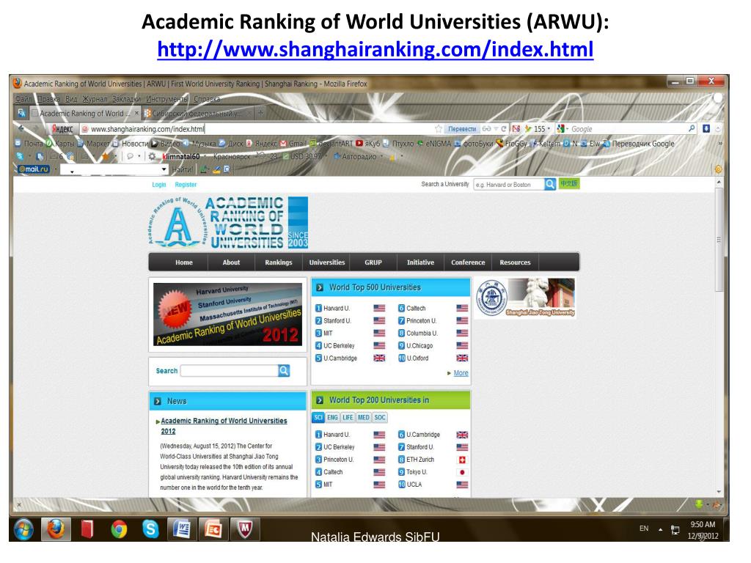The height and width of the screenshot is (563, 751).
Task: Open the Mail.ru search dropdown arrow
Action: [x=164, y=169]
